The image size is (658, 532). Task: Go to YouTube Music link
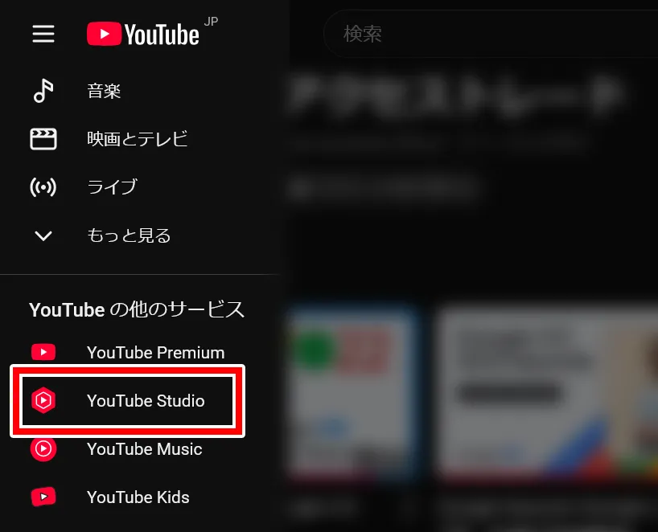click(x=144, y=449)
